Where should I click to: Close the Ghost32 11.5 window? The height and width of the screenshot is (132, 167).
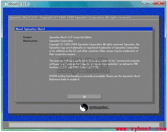click(x=159, y=3)
